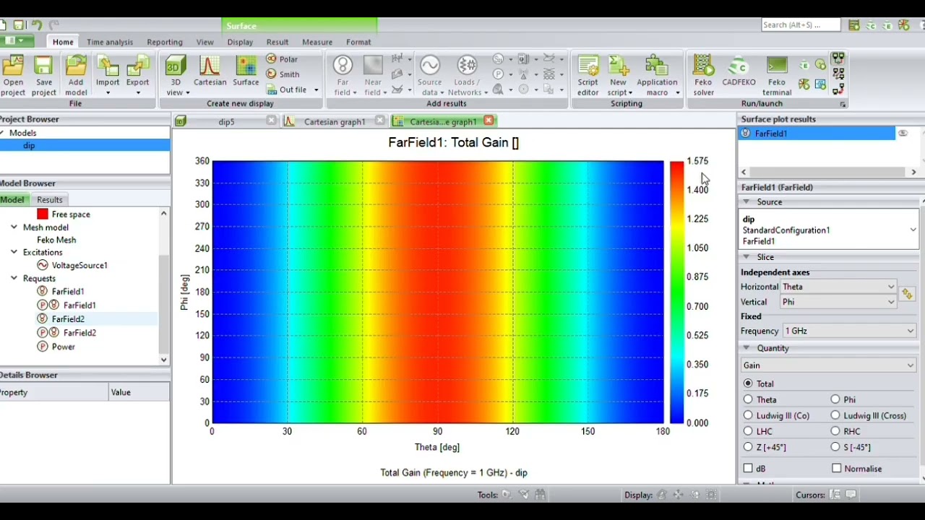
Task: Open the Horizontal axis Theta dropdown
Action: click(x=839, y=287)
